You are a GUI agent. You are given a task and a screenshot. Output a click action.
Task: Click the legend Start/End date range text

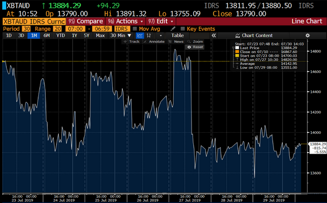coord(269,44)
